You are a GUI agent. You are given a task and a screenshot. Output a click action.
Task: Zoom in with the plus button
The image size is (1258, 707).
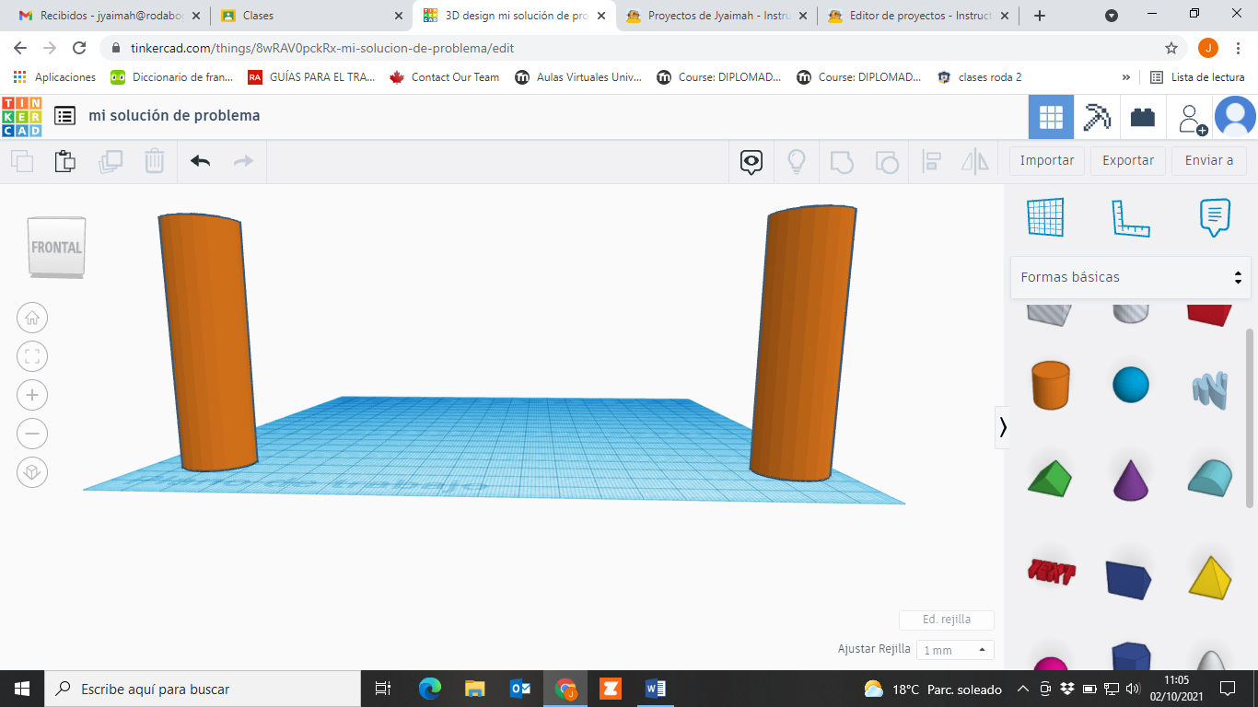click(32, 396)
